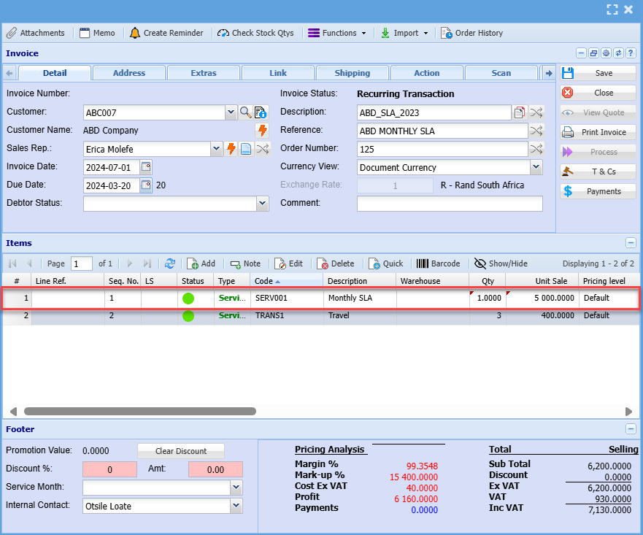643x535 pixels.
Task: Toggle the green status of SERV001 row
Action: (188, 298)
